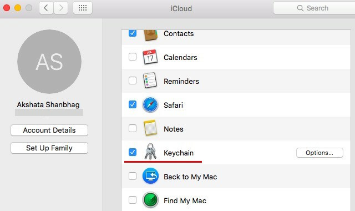Click the AS profile avatar
This screenshot has height=211, width=355.
tap(49, 62)
